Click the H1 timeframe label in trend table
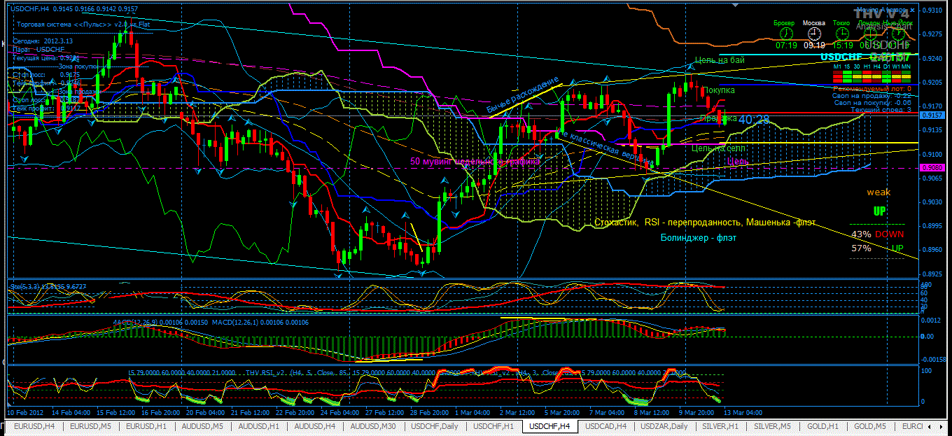 coord(867,66)
